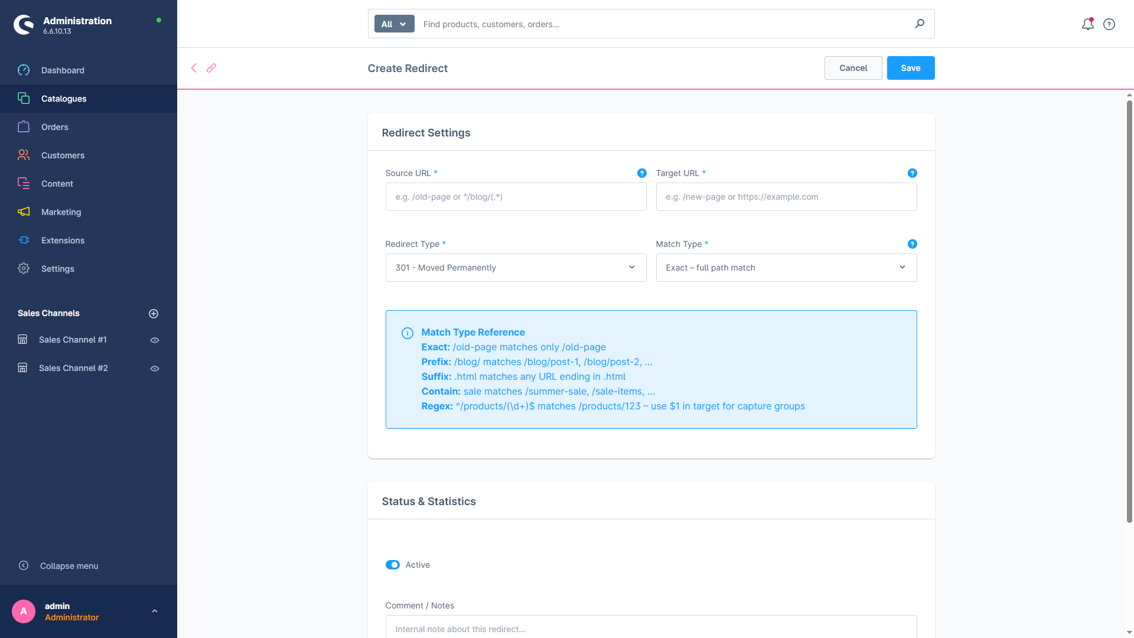Expand the admin user menu chevron
The image size is (1134, 638).
pyautogui.click(x=155, y=611)
